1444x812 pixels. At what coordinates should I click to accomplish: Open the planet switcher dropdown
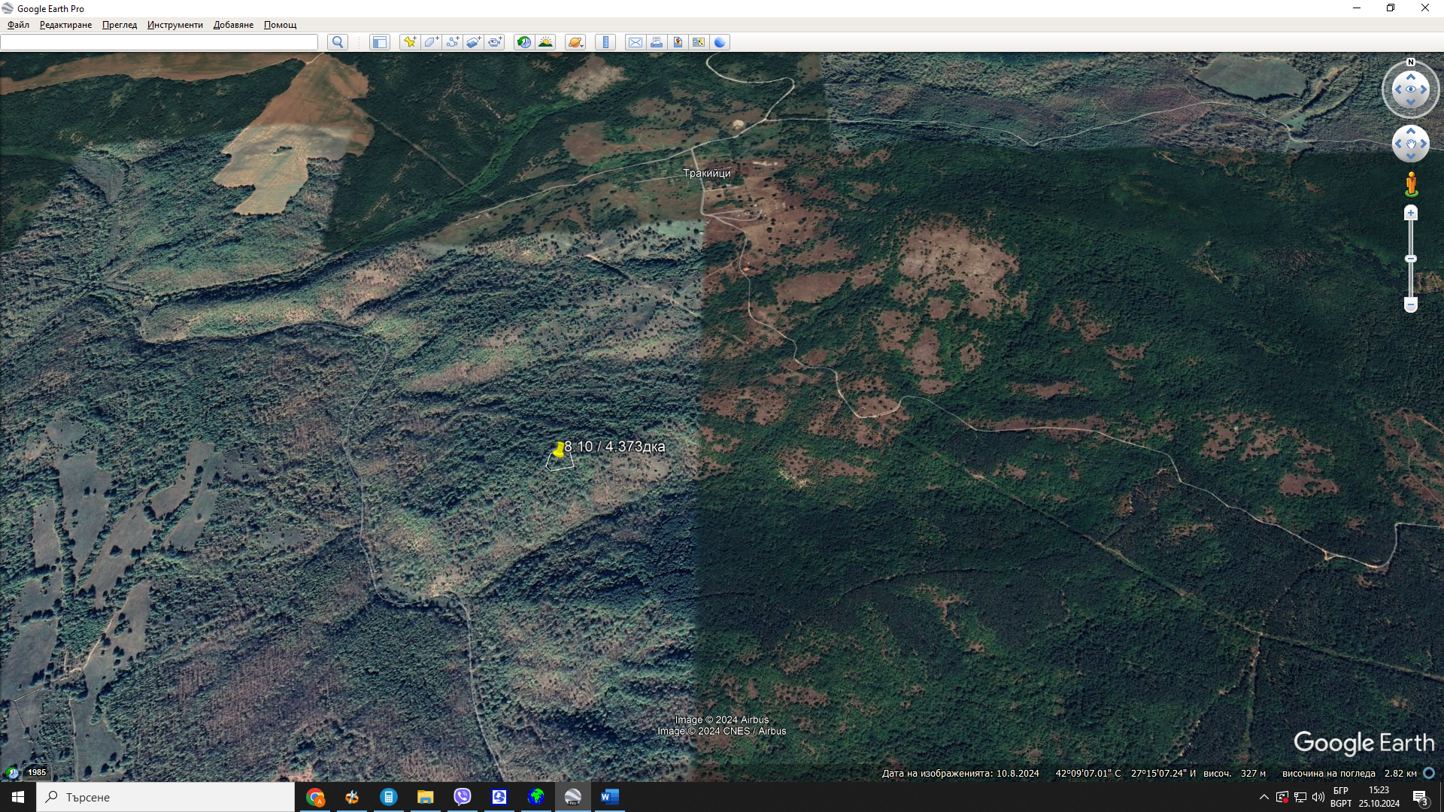[575, 42]
